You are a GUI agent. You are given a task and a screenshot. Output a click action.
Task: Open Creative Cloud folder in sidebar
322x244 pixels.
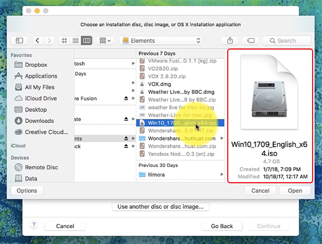41,132
